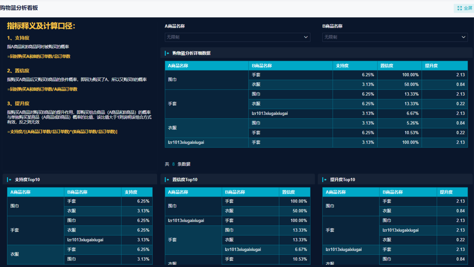Click the marker icon beside 置信度Top10 title
The image size is (474, 267).
(167, 180)
